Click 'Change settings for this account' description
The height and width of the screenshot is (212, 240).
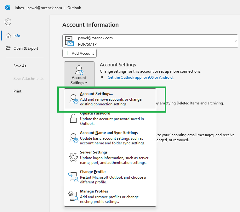(151, 71)
